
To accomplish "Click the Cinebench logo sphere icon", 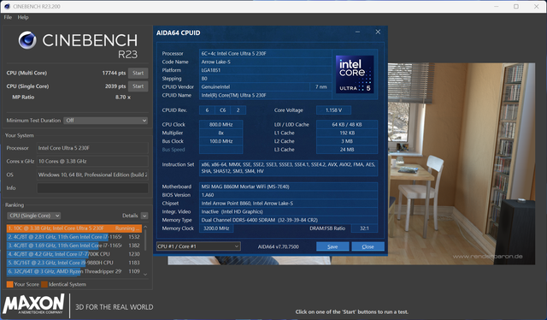I will click(x=27, y=40).
